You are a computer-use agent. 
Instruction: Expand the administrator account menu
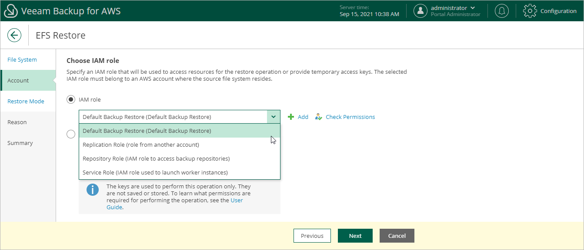473,8
